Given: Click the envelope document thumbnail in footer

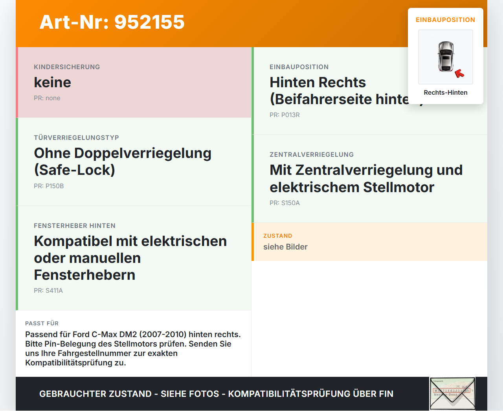Looking at the screenshot, I should pyautogui.click(x=452, y=394).
